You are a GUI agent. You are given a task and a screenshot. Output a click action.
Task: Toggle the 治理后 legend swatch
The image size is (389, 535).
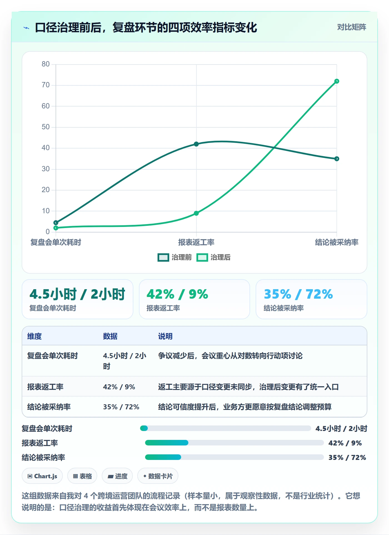coord(202,257)
